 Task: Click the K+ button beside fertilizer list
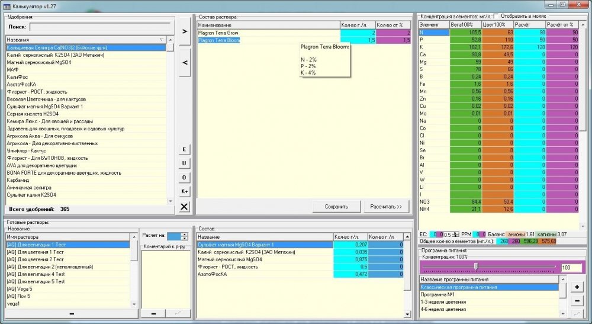[x=184, y=191]
